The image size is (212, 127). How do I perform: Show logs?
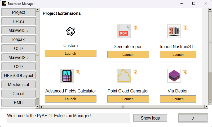click(150, 118)
